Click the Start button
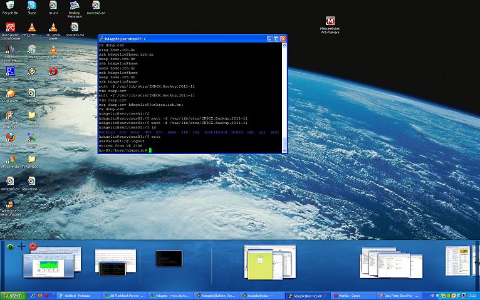 click(14, 295)
